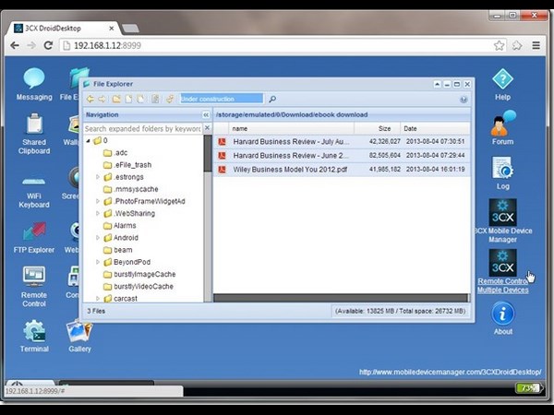Clear the navigation search field
Image resolution: width=554 pixels, height=415 pixels.
(x=208, y=128)
